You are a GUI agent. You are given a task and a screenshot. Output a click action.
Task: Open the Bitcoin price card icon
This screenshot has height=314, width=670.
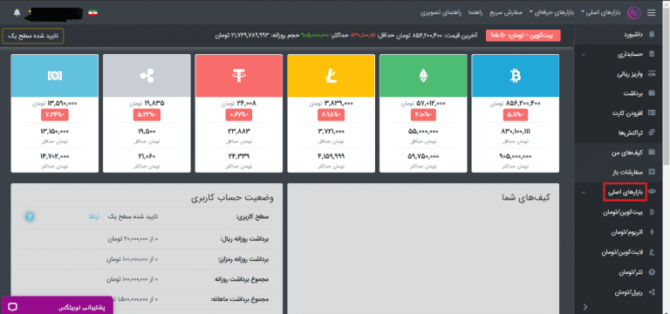[515, 76]
